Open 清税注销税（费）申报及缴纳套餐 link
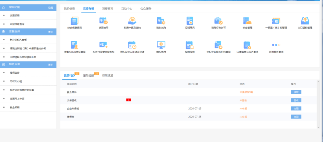 pyautogui.click(x=28, y=49)
